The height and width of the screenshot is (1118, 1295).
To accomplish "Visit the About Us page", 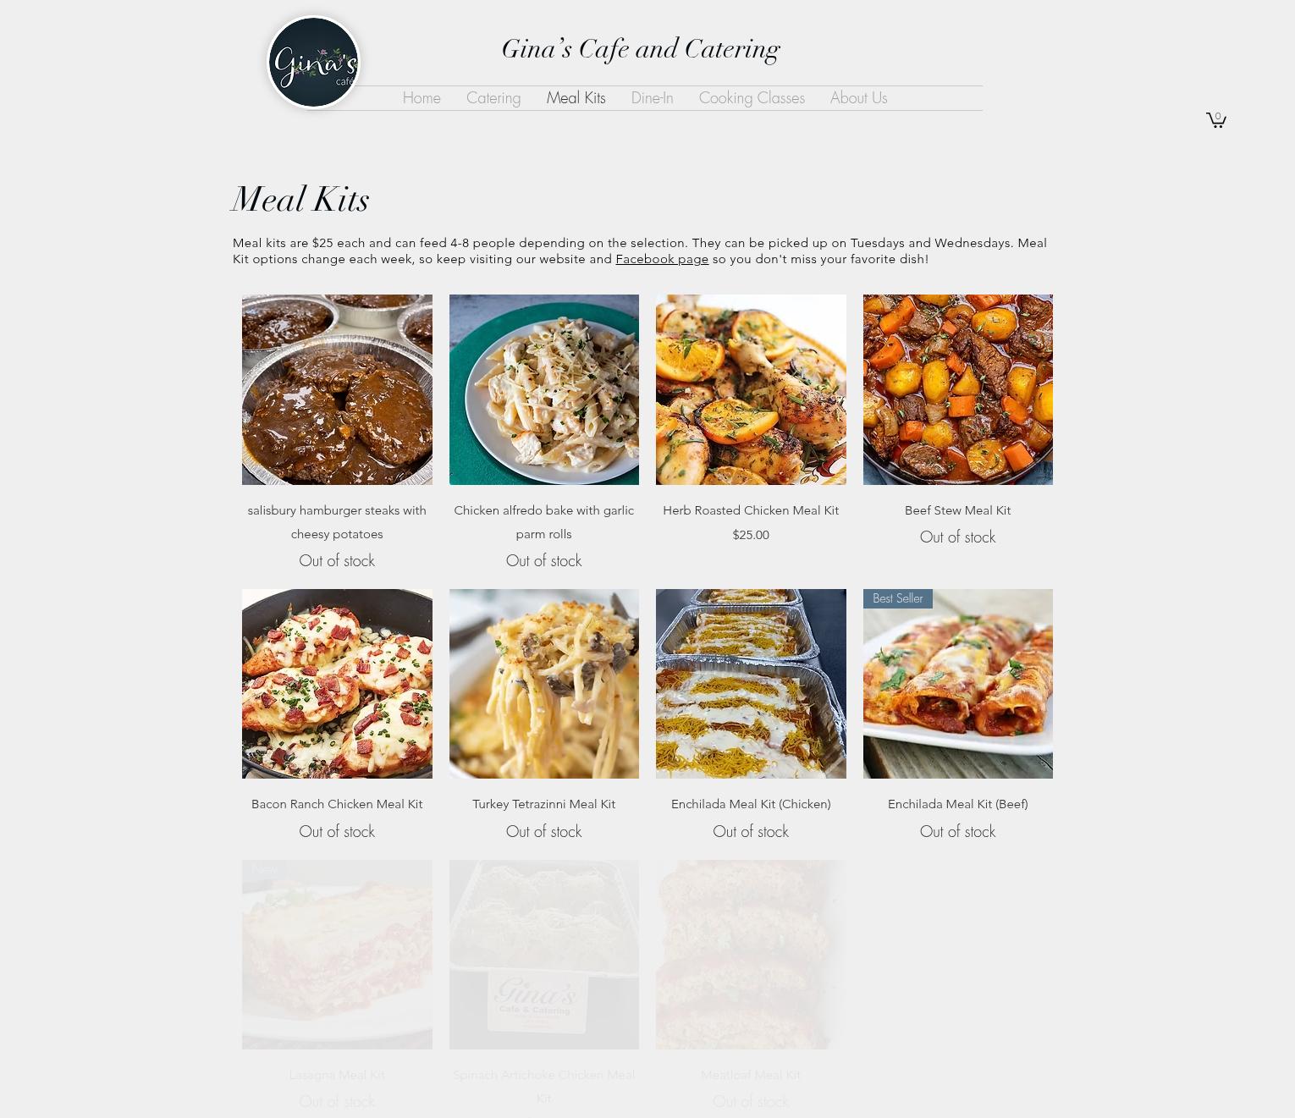I will click(x=858, y=98).
